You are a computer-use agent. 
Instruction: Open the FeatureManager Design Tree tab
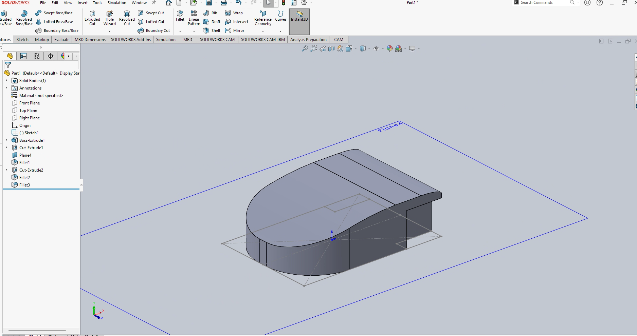tap(10, 56)
